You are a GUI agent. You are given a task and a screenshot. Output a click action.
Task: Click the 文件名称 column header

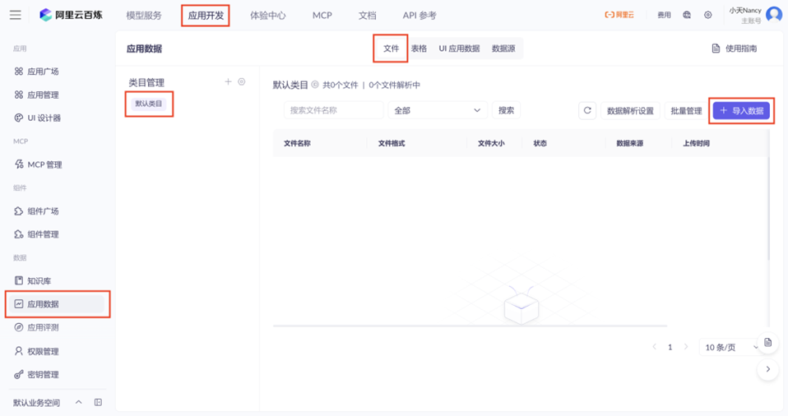297,143
